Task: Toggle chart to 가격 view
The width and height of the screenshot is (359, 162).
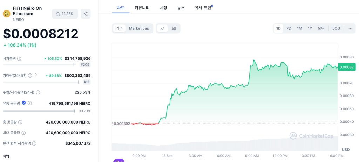Action: point(119,28)
